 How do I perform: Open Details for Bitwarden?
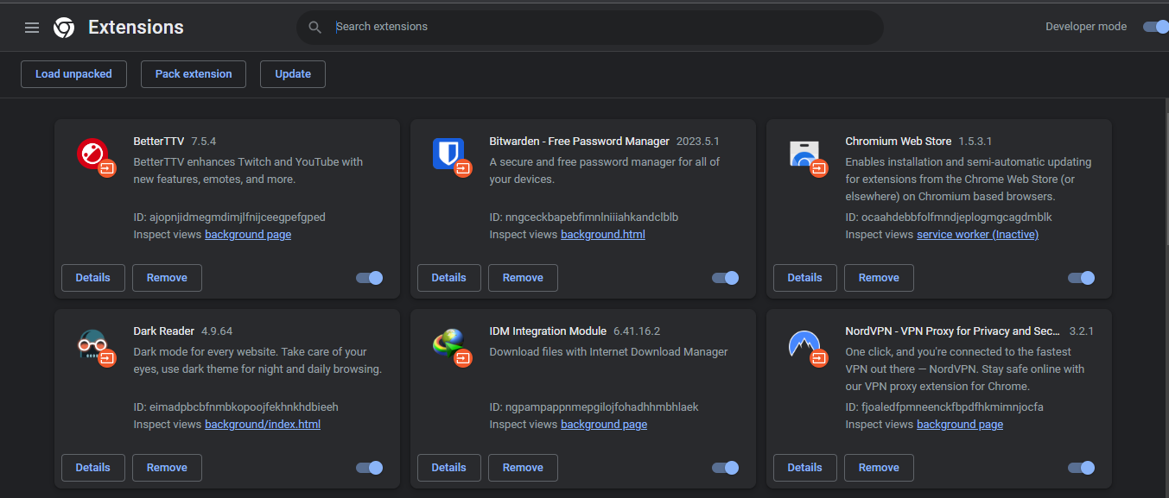point(448,277)
